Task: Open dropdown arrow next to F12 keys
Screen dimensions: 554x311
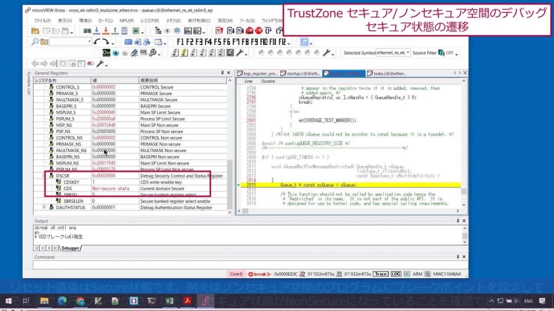Action: (289, 43)
